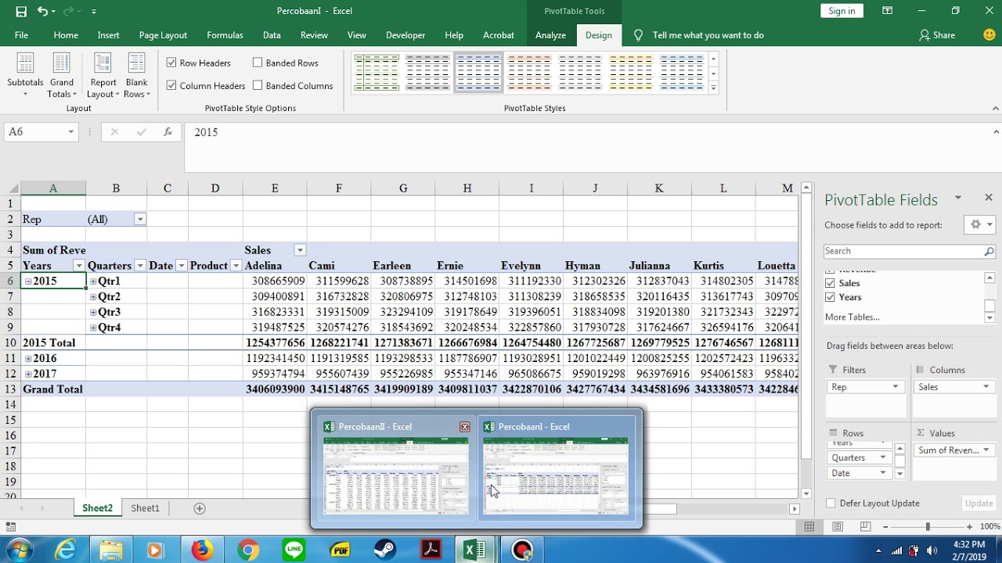
Task: Switch to Page Layout view icon
Action: click(x=838, y=527)
